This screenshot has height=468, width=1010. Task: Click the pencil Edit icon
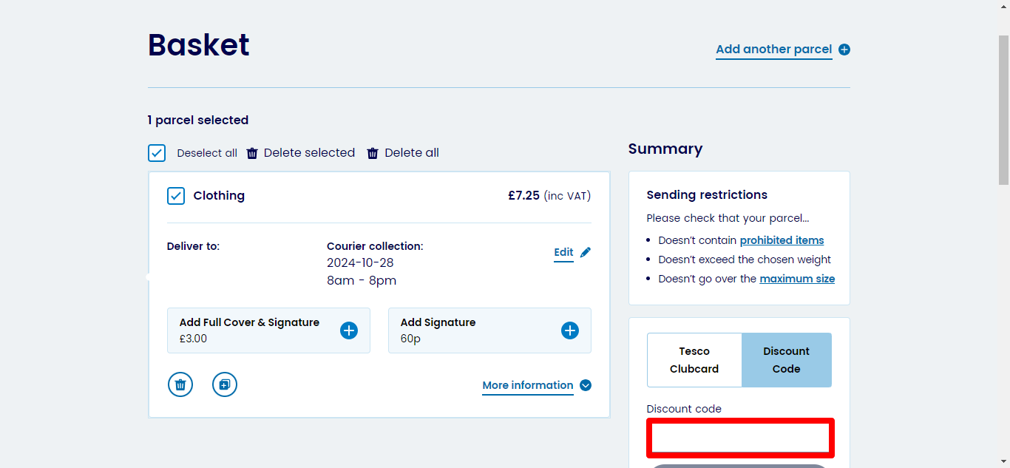tap(586, 252)
